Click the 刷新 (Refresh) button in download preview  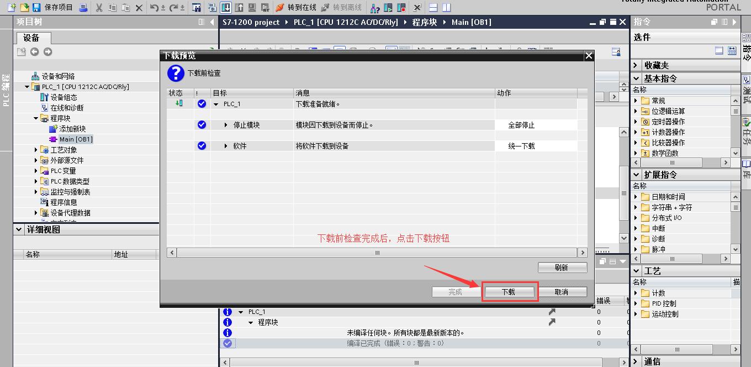[562, 268]
